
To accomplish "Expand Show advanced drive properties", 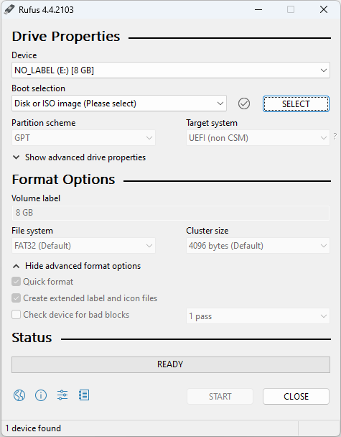I will (x=79, y=157).
